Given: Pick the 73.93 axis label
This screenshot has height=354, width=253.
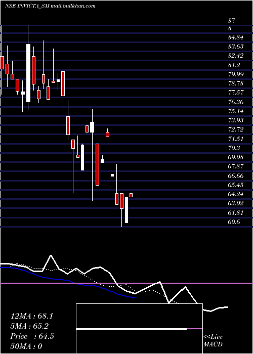Looking at the screenshot, I should [236, 120].
